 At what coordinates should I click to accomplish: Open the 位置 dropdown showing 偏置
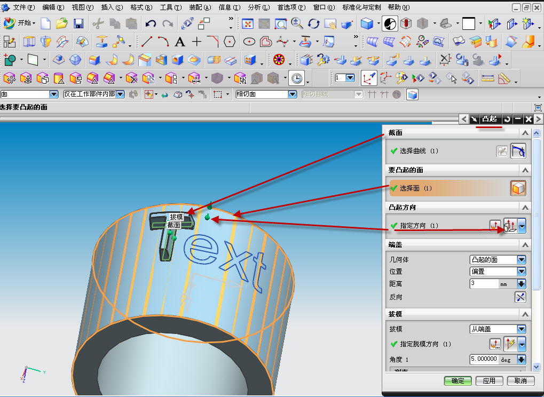click(x=498, y=272)
